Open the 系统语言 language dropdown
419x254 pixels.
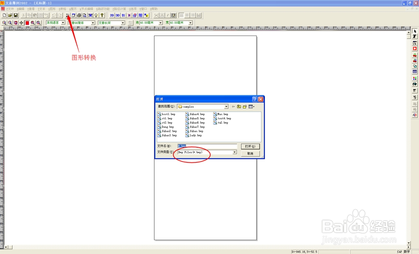[x=63, y=23]
